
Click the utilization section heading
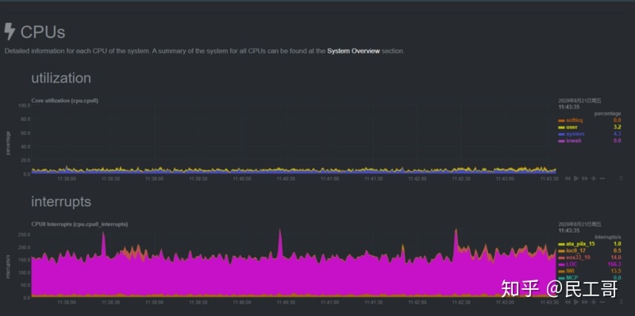pos(61,78)
